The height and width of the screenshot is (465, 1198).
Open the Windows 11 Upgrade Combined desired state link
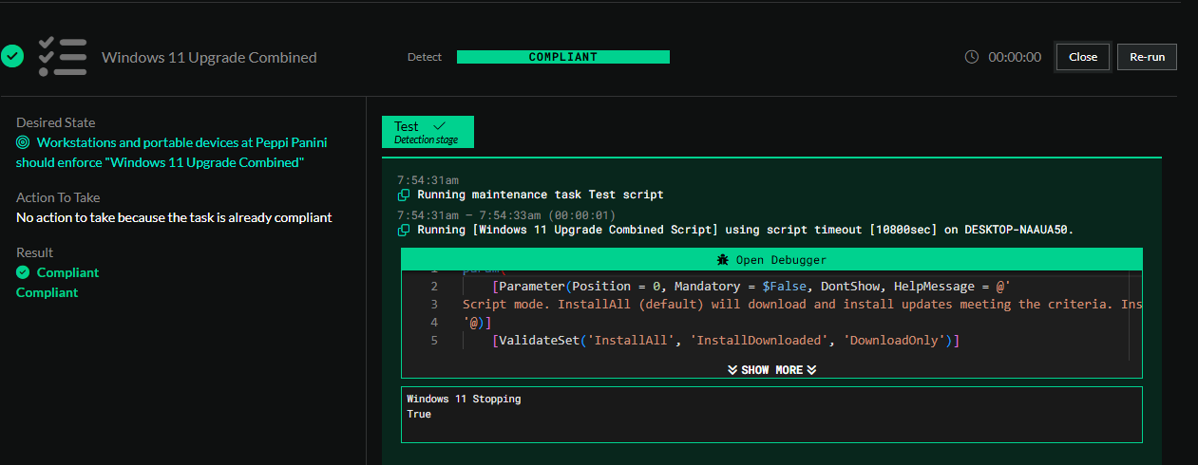(x=171, y=153)
